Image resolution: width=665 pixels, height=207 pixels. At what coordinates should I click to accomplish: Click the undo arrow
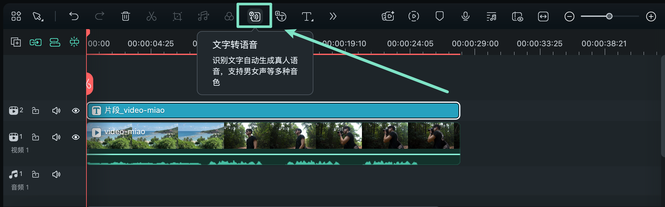[74, 16]
